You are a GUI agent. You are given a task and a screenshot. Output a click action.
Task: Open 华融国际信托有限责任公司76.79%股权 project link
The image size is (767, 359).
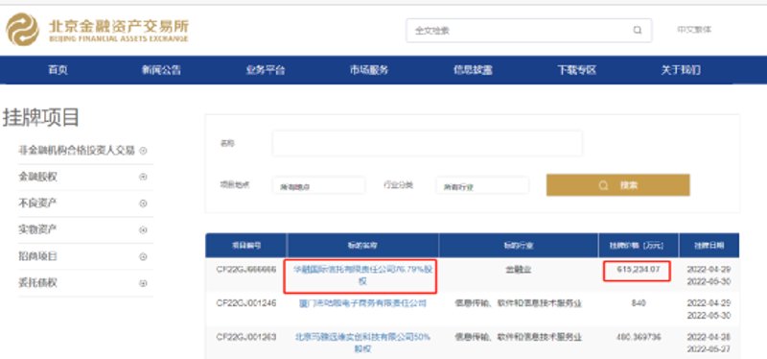(x=362, y=275)
